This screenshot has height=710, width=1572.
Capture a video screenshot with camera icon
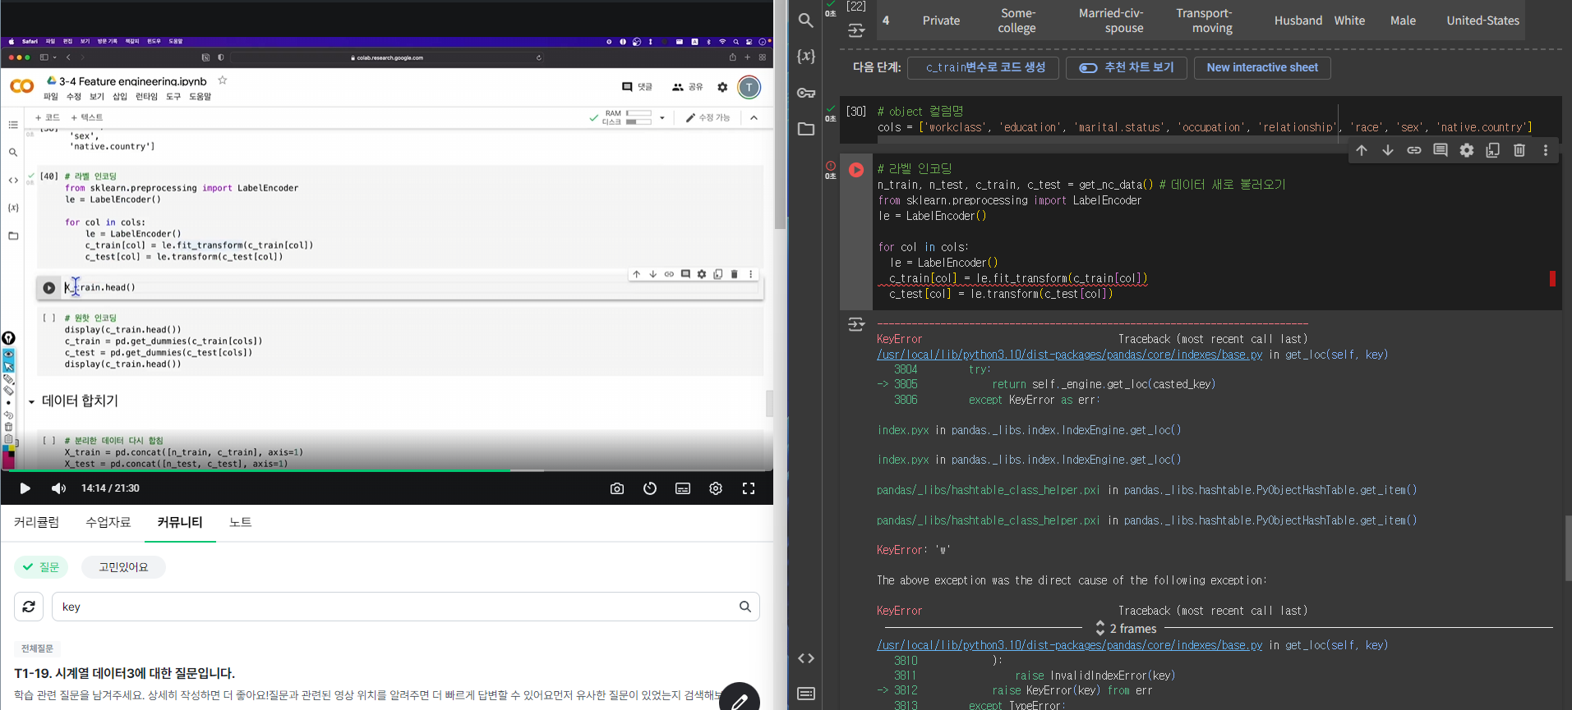[617, 488]
